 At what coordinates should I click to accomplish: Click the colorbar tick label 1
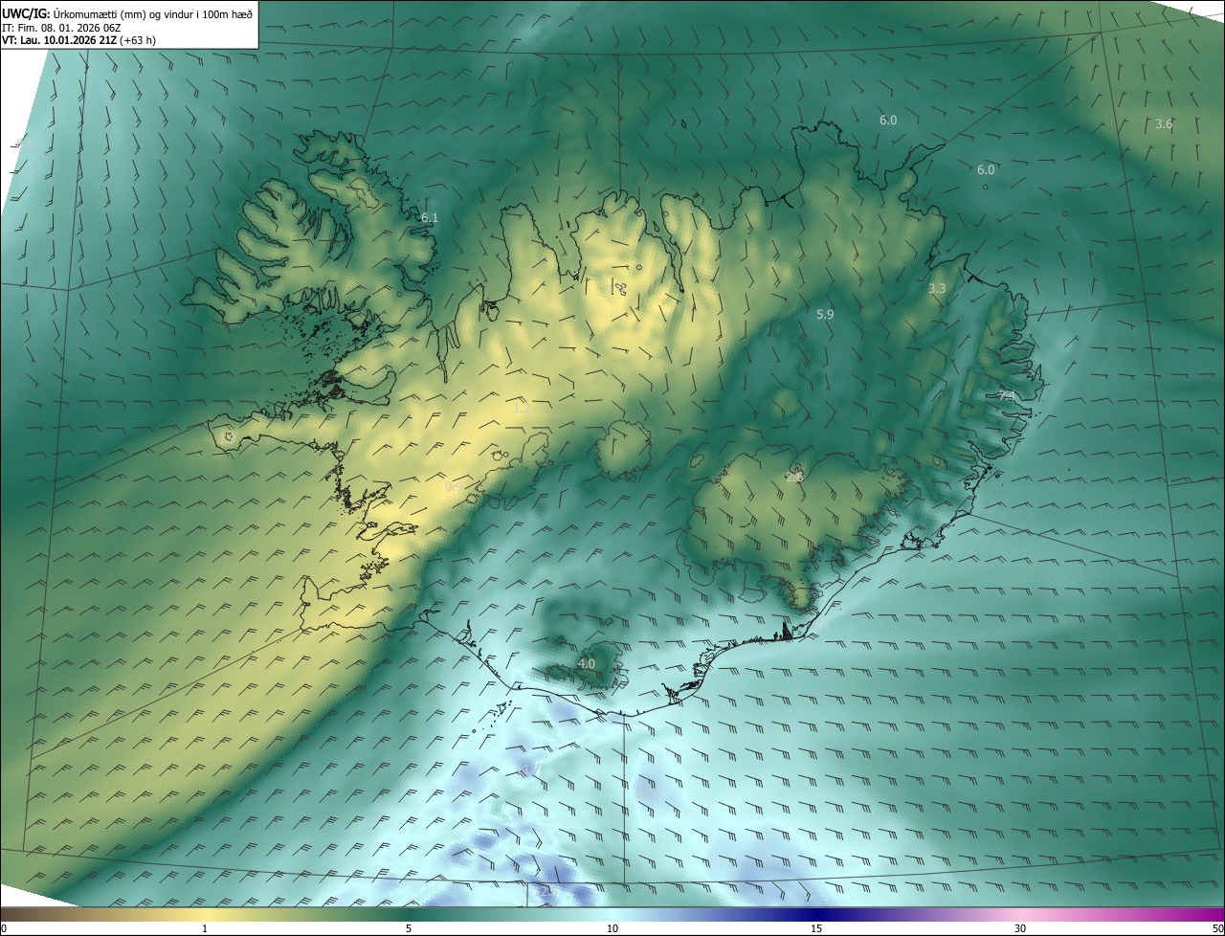pos(205,928)
